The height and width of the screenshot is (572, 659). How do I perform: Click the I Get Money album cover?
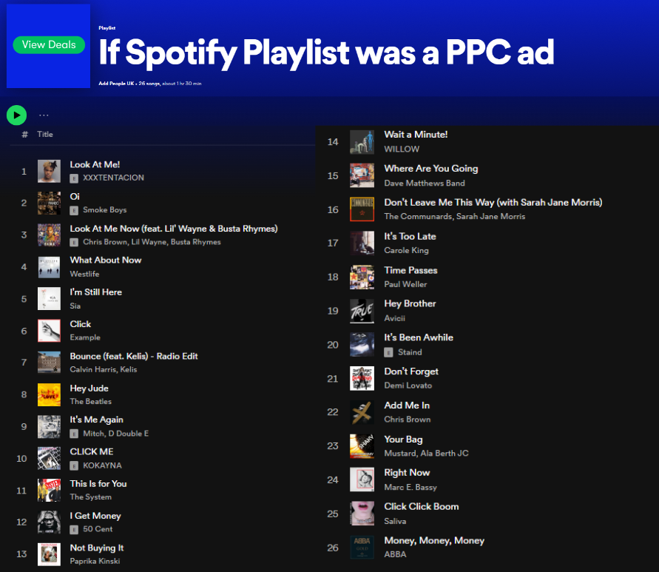pos(49,522)
